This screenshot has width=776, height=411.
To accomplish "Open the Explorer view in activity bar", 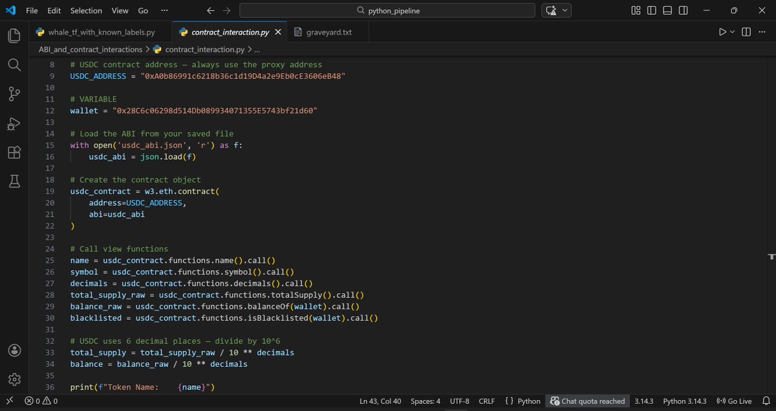I will click(14, 36).
